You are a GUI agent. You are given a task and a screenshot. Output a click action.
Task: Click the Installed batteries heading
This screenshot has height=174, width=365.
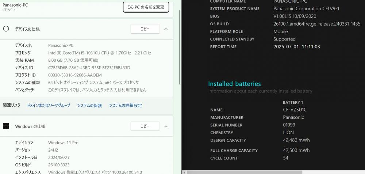click(x=234, y=84)
